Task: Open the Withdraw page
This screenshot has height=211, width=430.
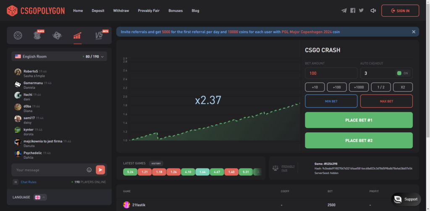Action: tap(121, 10)
